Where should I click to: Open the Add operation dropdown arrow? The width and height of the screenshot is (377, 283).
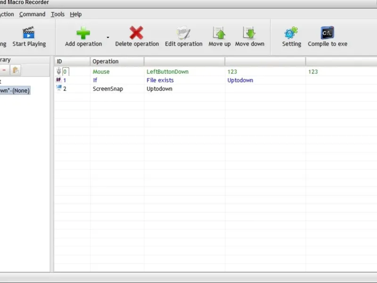(108, 37)
